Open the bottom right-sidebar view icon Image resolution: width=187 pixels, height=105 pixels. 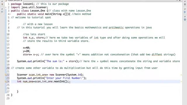coord(185,20)
